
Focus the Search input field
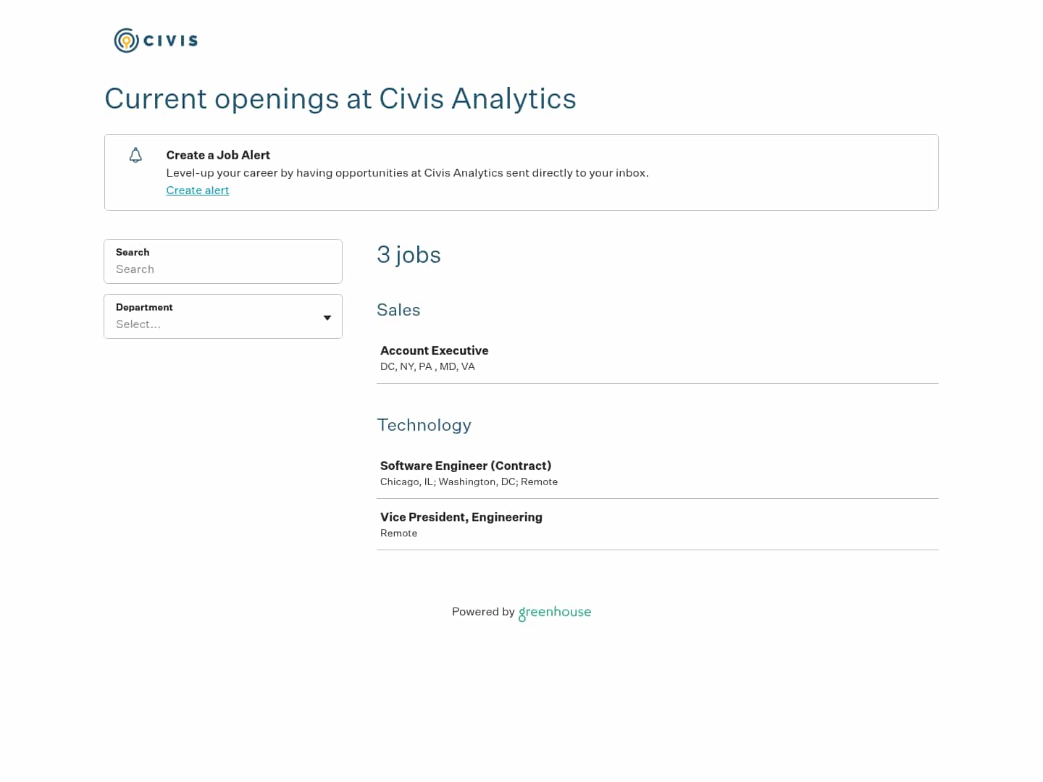(x=223, y=261)
